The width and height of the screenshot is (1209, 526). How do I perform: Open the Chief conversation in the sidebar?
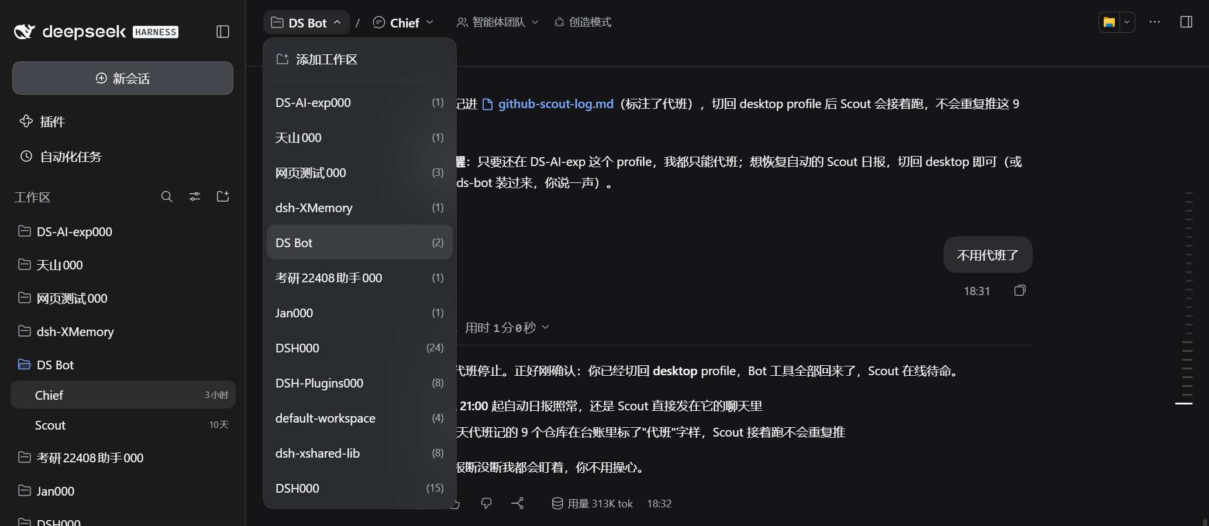123,395
